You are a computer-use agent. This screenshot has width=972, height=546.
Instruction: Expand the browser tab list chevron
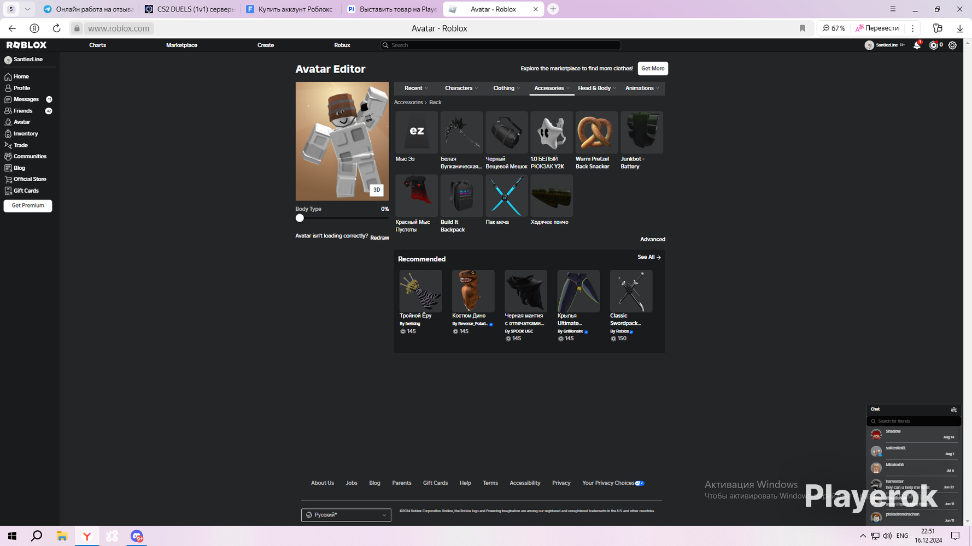[27, 9]
